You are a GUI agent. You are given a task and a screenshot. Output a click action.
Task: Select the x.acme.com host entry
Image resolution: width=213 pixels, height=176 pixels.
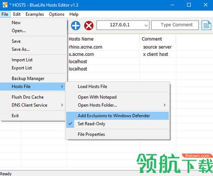[81, 54]
